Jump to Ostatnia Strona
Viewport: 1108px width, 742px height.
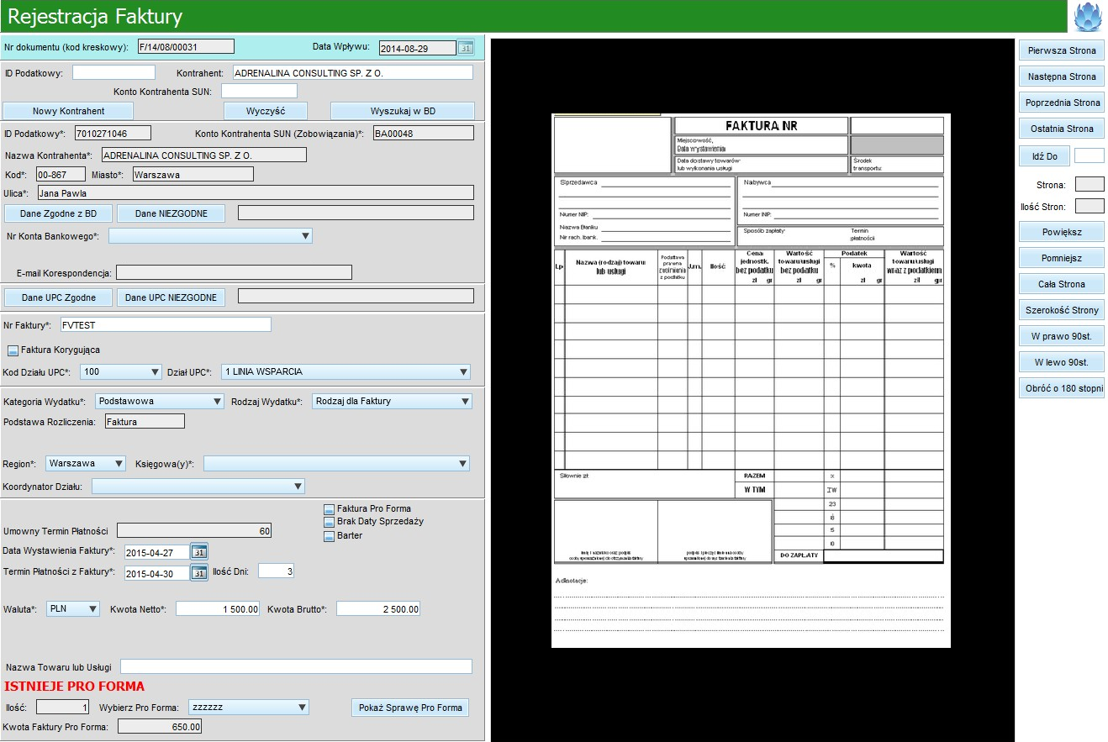pos(1062,129)
